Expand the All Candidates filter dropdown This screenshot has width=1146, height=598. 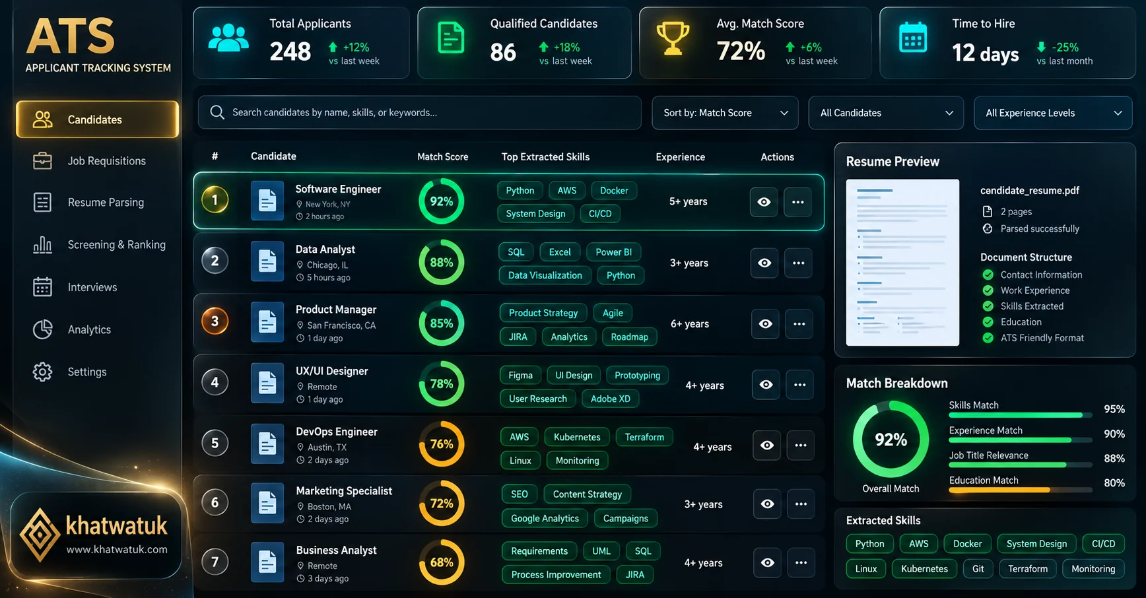tap(886, 113)
